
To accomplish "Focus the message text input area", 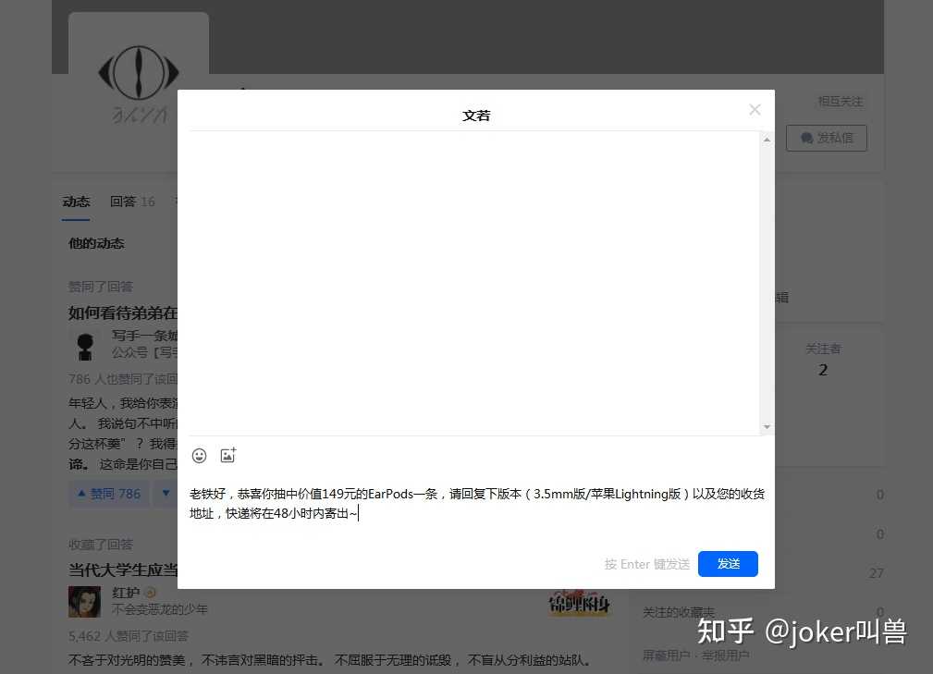I will [476, 503].
